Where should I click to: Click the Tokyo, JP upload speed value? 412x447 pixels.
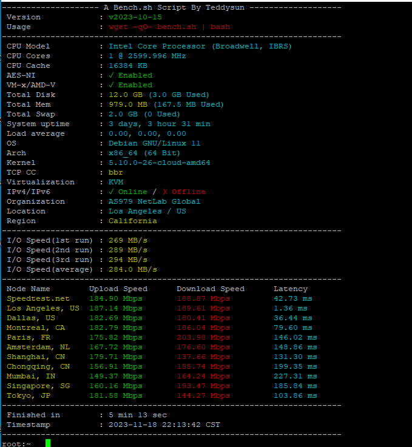tap(116, 395)
